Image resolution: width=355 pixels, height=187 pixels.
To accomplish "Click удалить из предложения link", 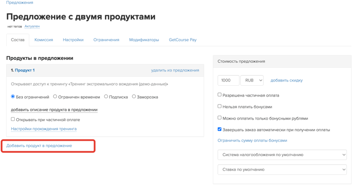I will tap(175, 70).
